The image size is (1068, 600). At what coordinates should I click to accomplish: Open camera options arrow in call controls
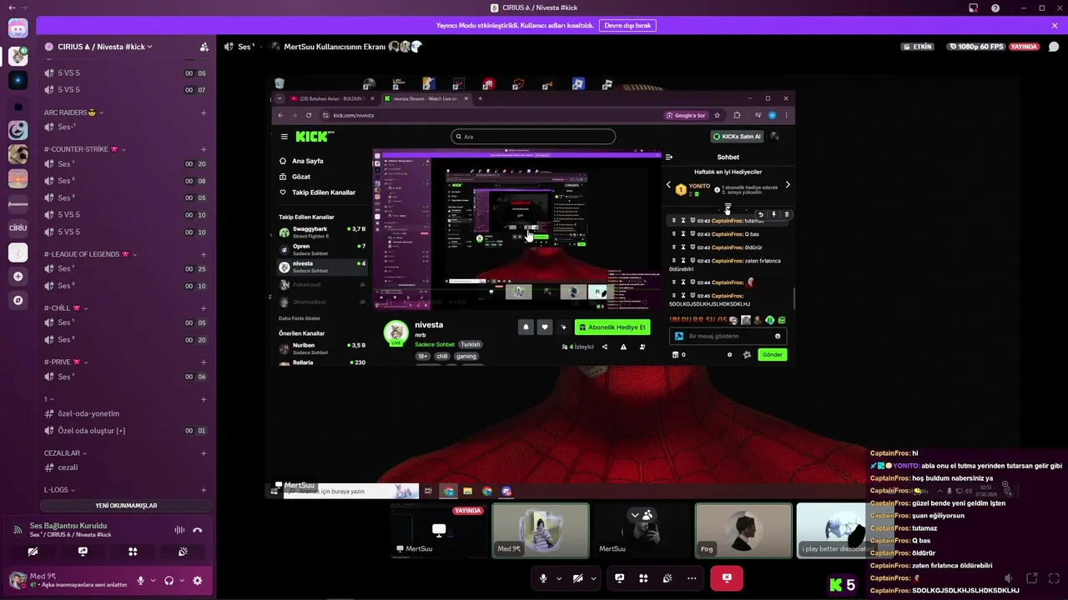pyautogui.click(x=593, y=578)
